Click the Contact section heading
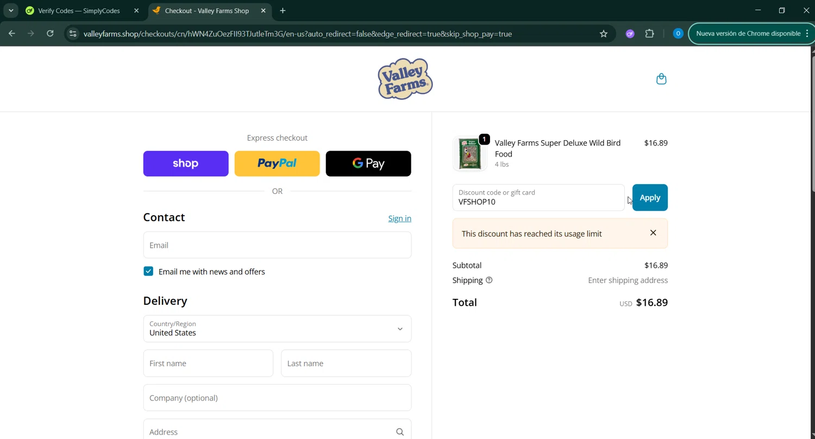This screenshot has height=439, width=815. 164,217
